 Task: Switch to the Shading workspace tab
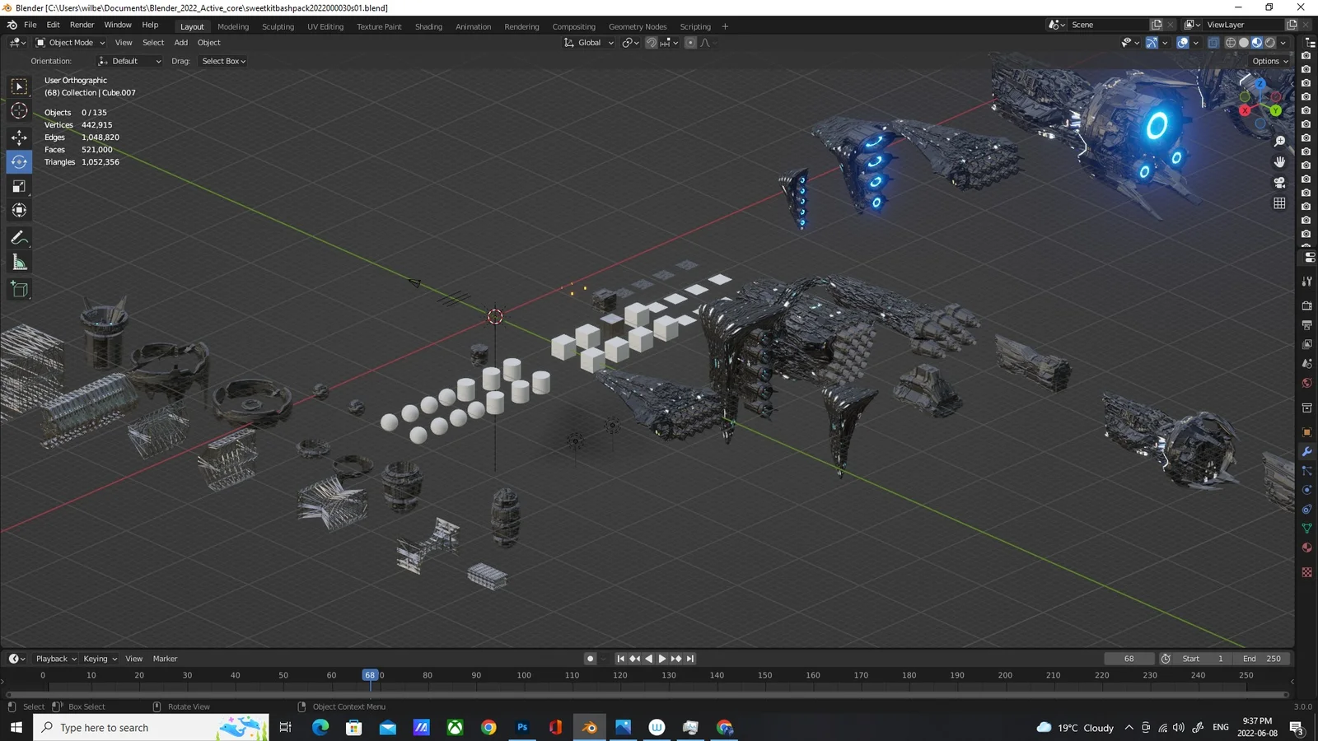(x=428, y=26)
